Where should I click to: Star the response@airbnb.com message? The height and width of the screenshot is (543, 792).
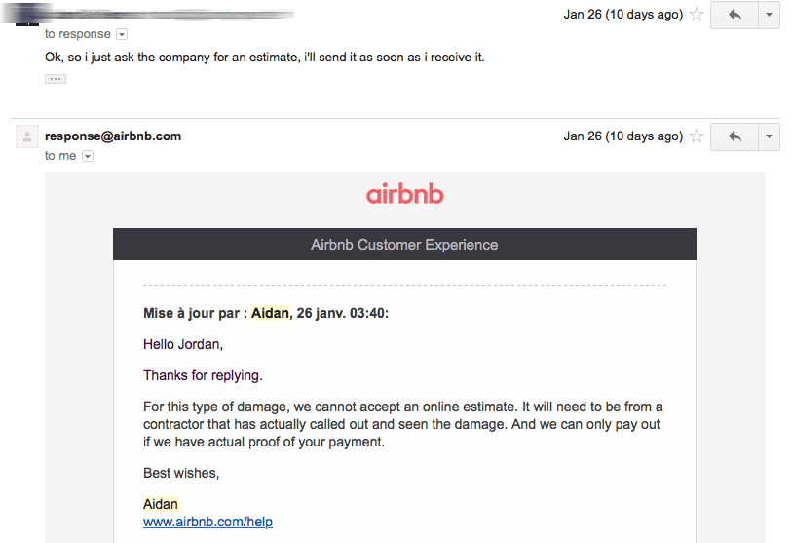[697, 136]
